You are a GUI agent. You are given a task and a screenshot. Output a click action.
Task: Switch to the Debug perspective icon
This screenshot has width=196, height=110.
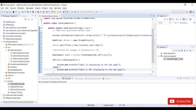click(194, 12)
